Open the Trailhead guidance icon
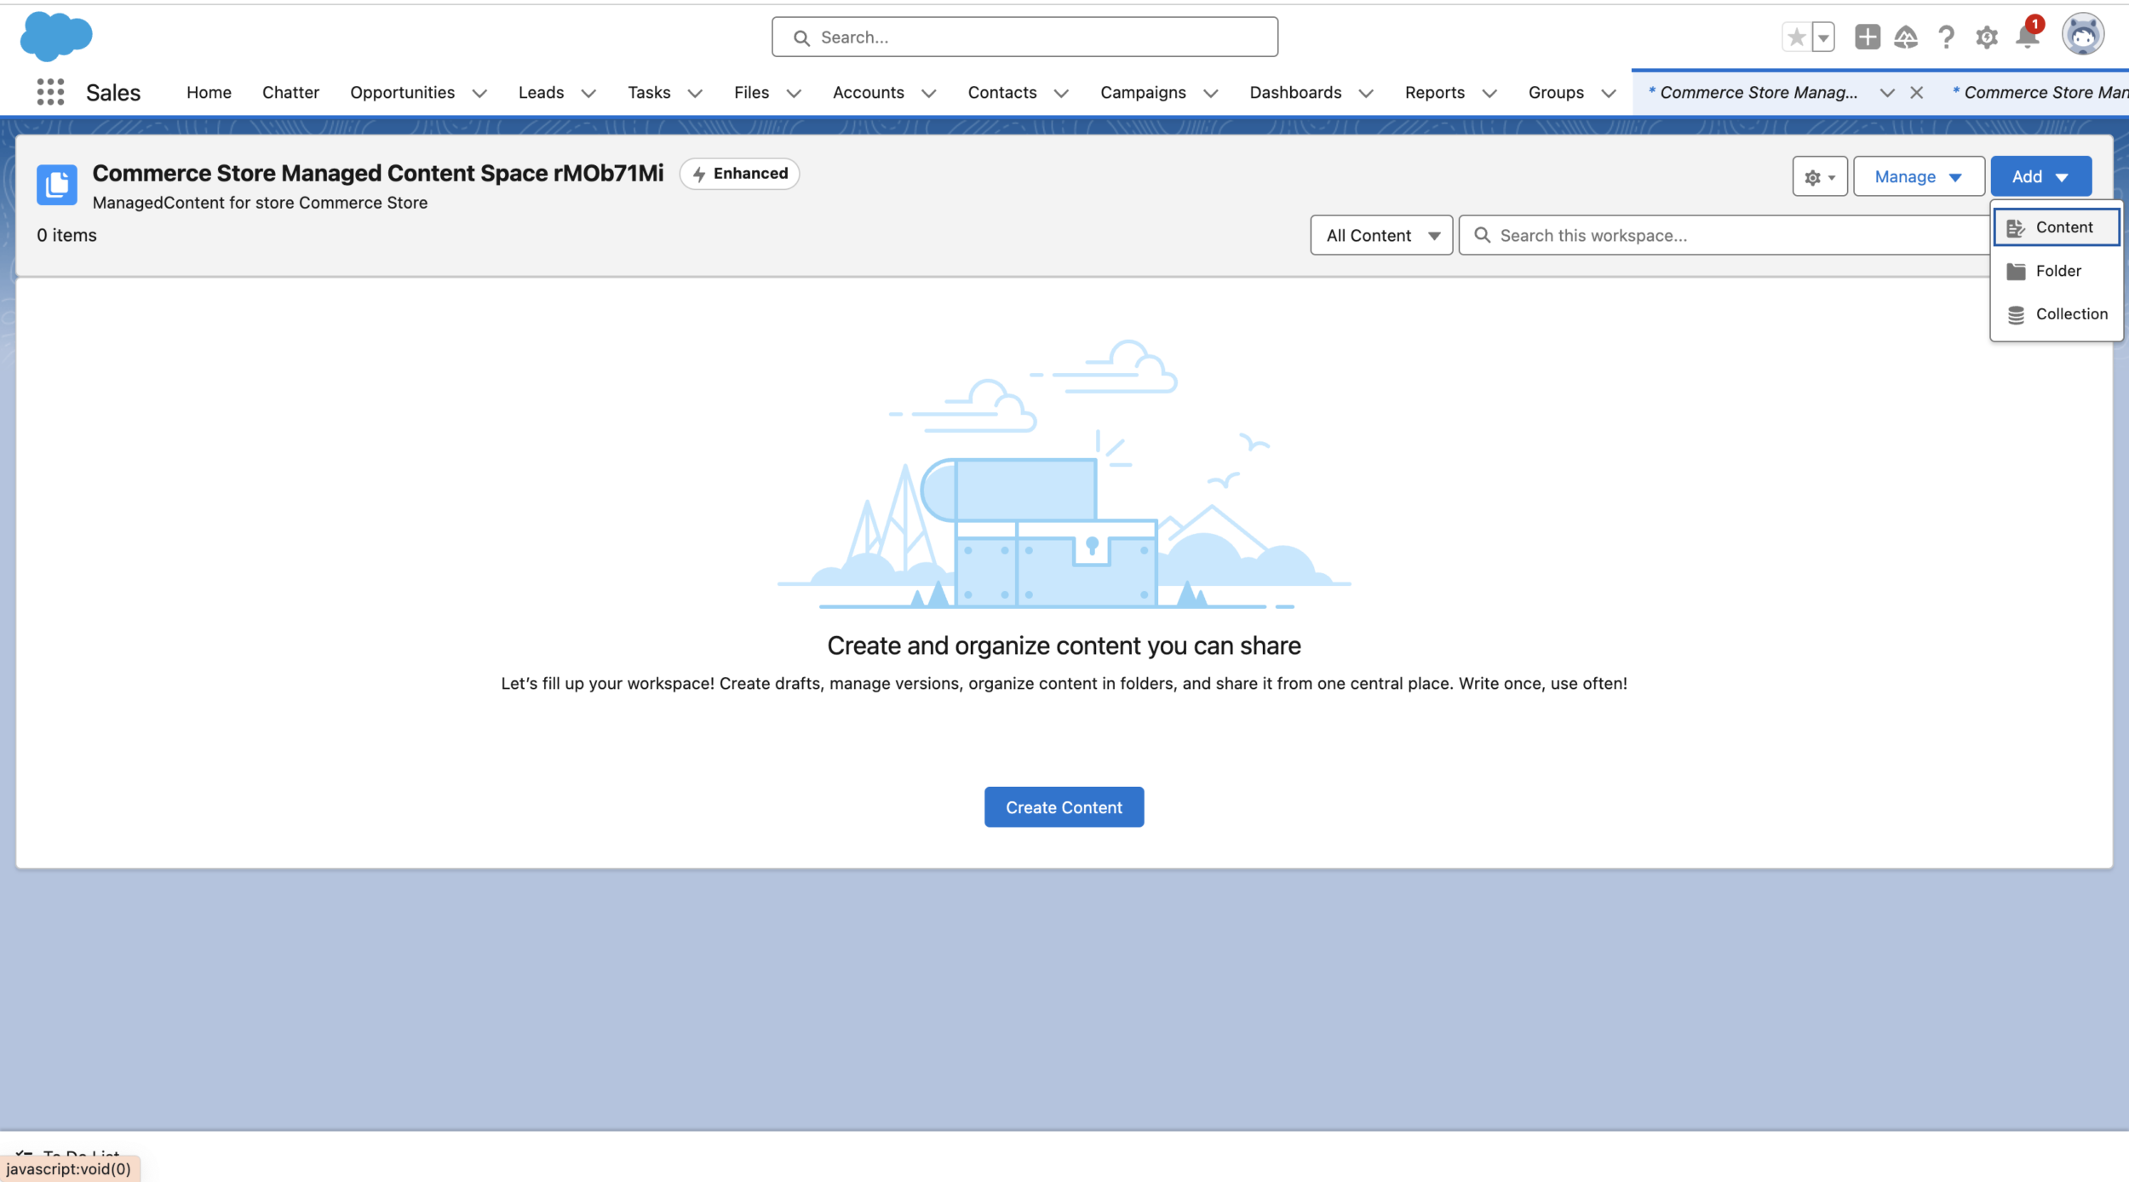Screen dimensions: 2129x1182 1906,37
